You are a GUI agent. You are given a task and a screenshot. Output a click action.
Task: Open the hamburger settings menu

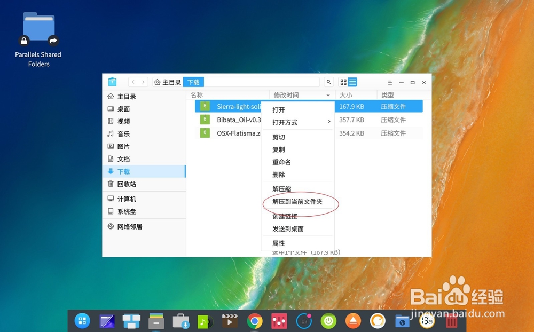(390, 83)
